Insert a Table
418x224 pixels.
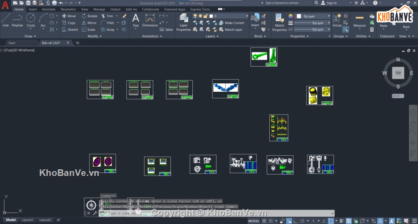pyautogui.click(x=166, y=30)
